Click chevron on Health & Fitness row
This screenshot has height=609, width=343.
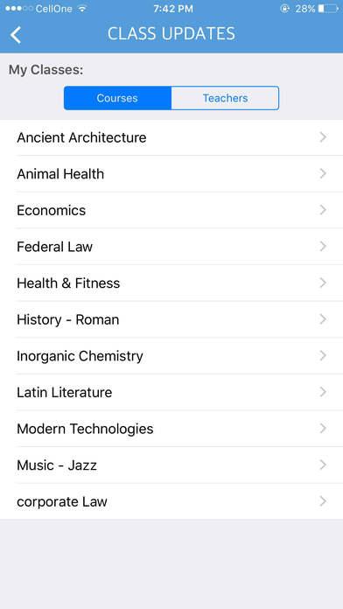323,283
